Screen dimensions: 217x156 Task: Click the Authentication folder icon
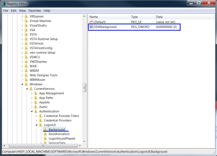36,111
